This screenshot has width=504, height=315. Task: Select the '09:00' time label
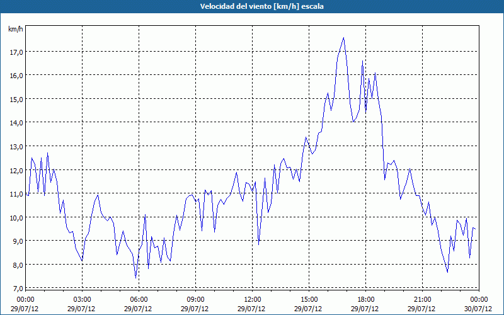[x=195, y=300]
